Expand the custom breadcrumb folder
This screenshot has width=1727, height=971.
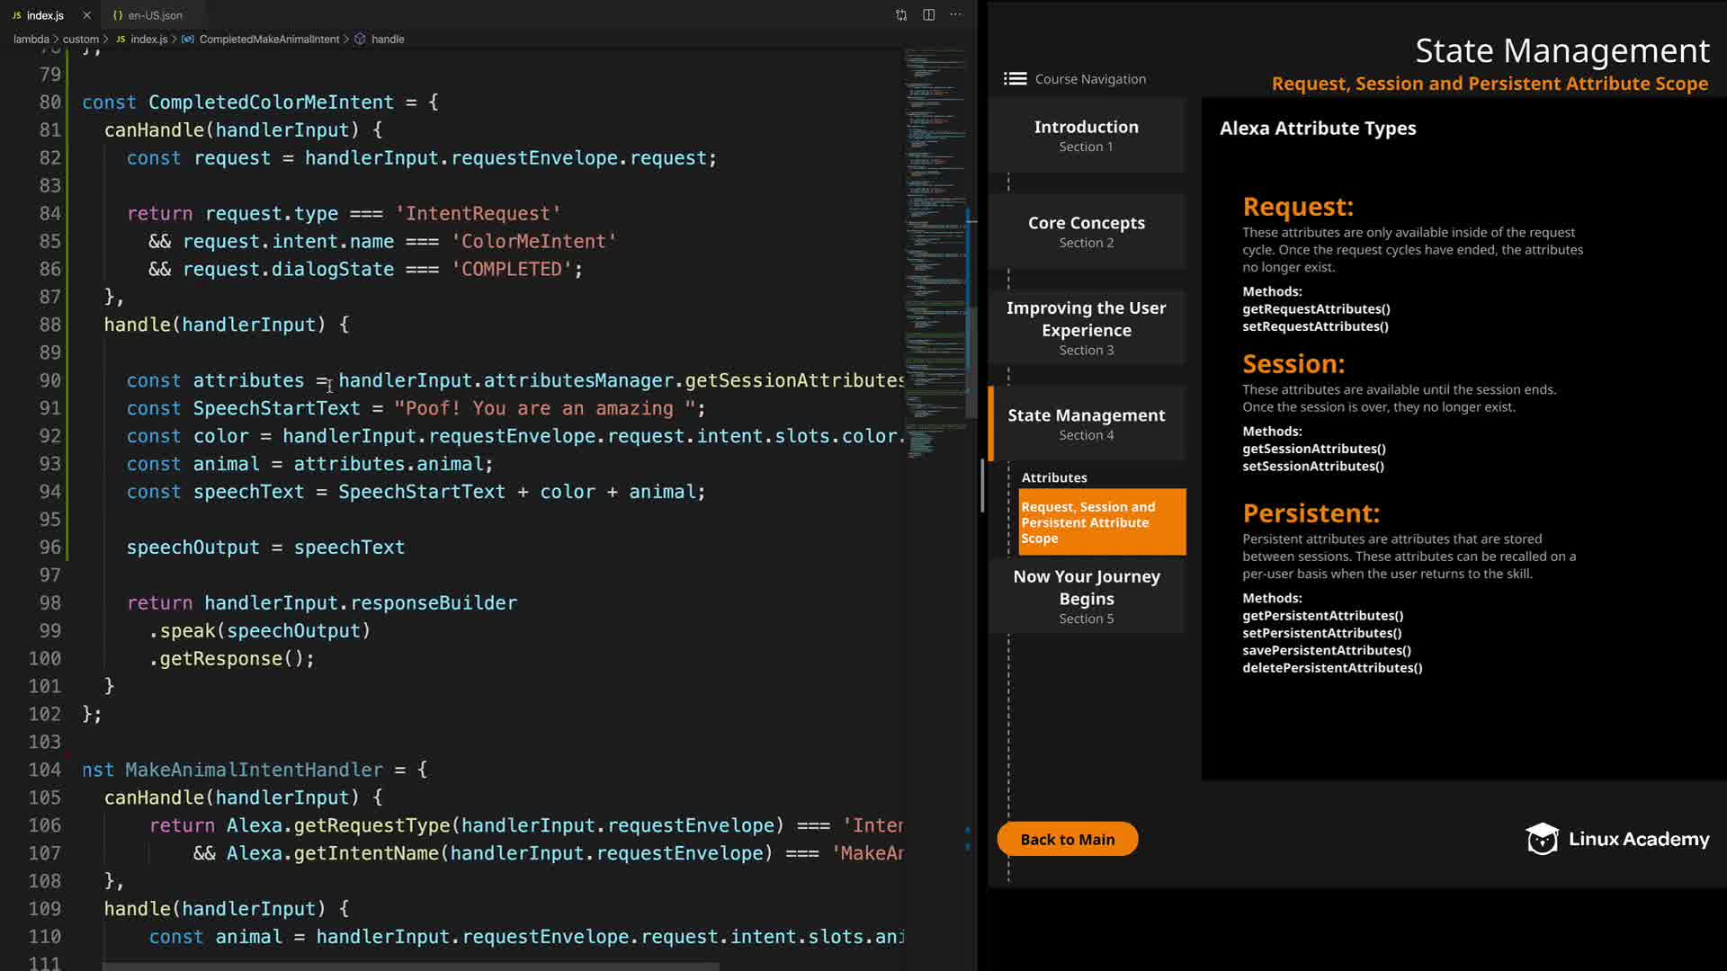point(80,40)
